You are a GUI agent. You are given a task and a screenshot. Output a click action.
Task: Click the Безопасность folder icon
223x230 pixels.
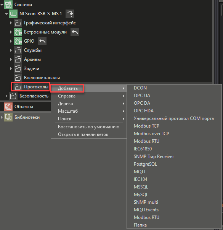point(13,96)
